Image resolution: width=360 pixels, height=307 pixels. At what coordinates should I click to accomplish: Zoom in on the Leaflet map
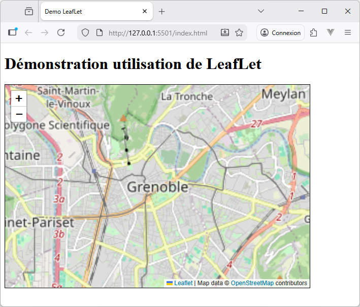click(19, 98)
